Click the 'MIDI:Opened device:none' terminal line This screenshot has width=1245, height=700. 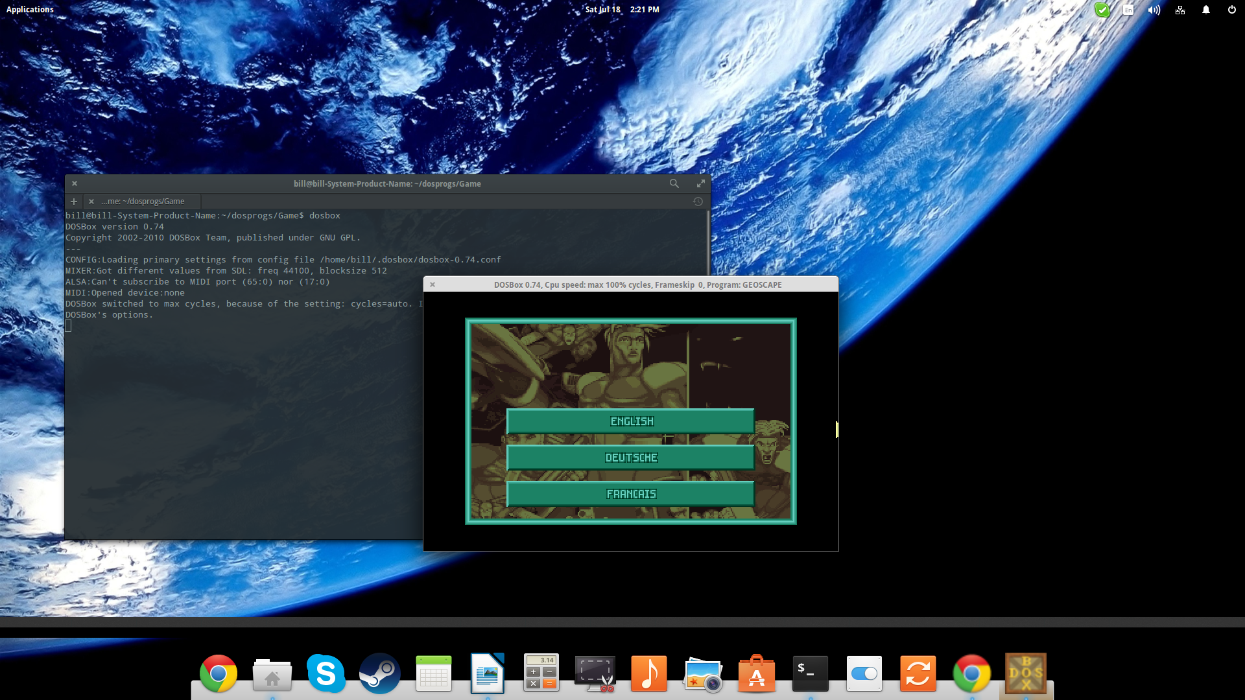click(125, 293)
